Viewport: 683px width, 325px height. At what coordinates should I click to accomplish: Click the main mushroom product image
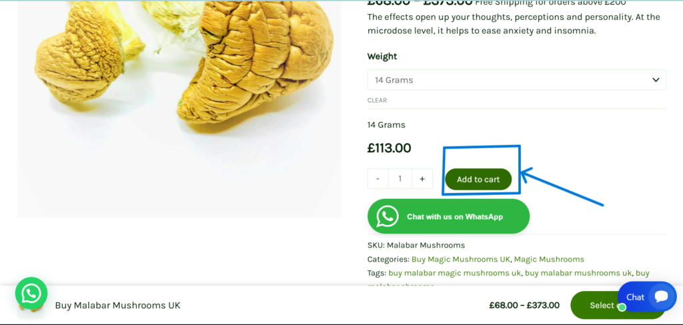(x=179, y=109)
